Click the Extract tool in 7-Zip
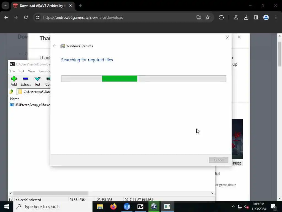 coord(26,81)
